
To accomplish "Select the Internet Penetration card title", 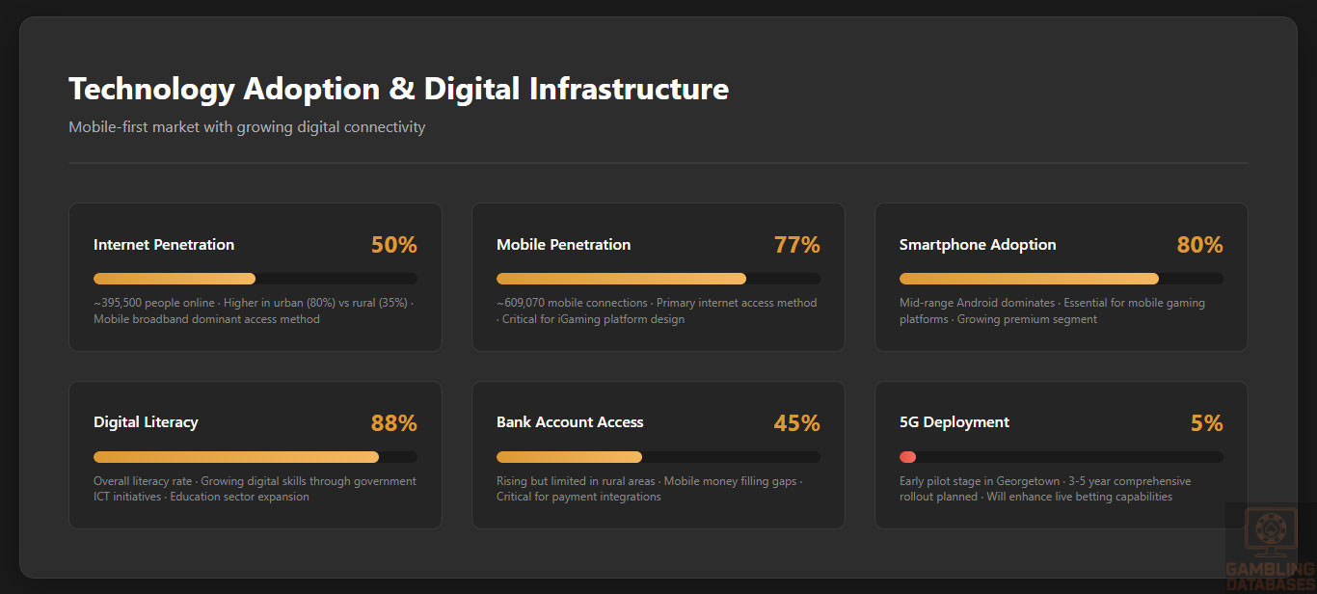I will pyautogui.click(x=164, y=245).
